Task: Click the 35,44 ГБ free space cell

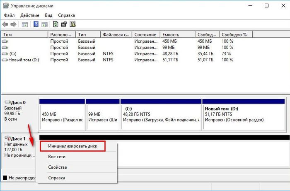Action: click(205, 53)
